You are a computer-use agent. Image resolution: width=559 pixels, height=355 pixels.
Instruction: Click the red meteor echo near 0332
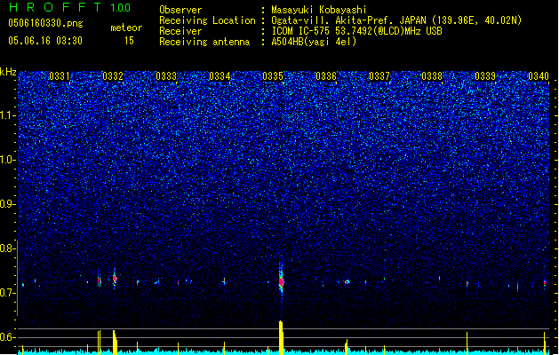(115, 278)
